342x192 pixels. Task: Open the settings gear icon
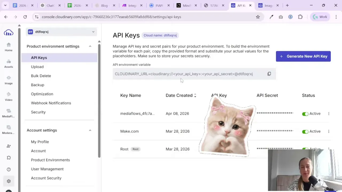point(9,181)
